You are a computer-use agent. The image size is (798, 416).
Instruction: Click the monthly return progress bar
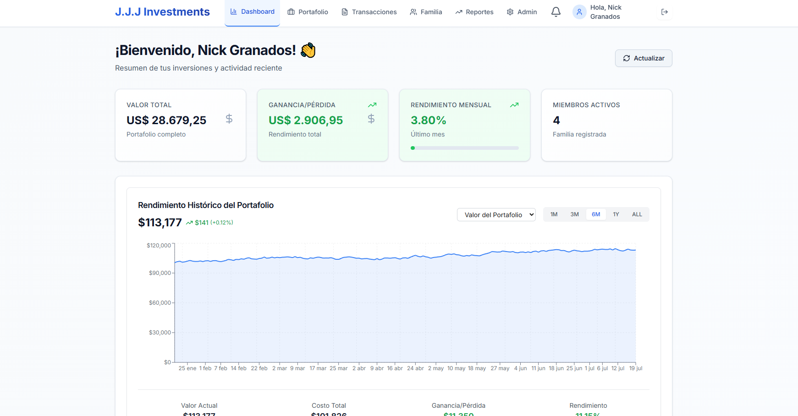point(465,148)
